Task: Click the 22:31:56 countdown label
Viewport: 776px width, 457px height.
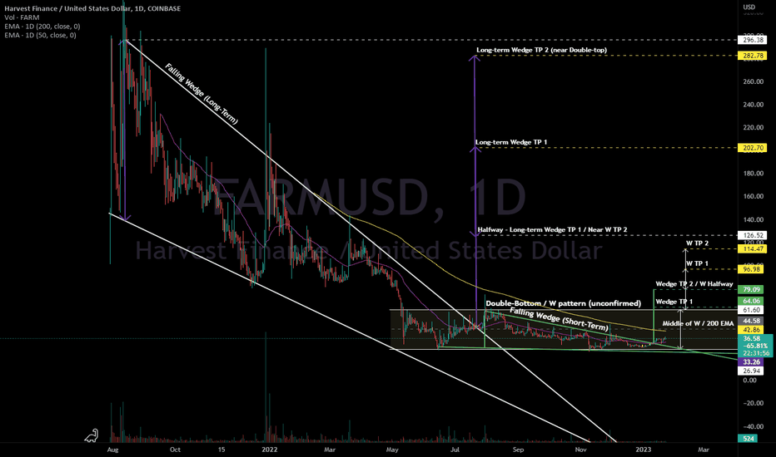Action: point(756,353)
